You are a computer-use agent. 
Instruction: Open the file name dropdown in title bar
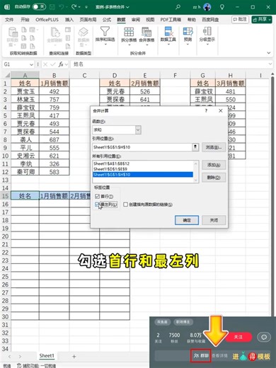pyautogui.click(x=127, y=7)
